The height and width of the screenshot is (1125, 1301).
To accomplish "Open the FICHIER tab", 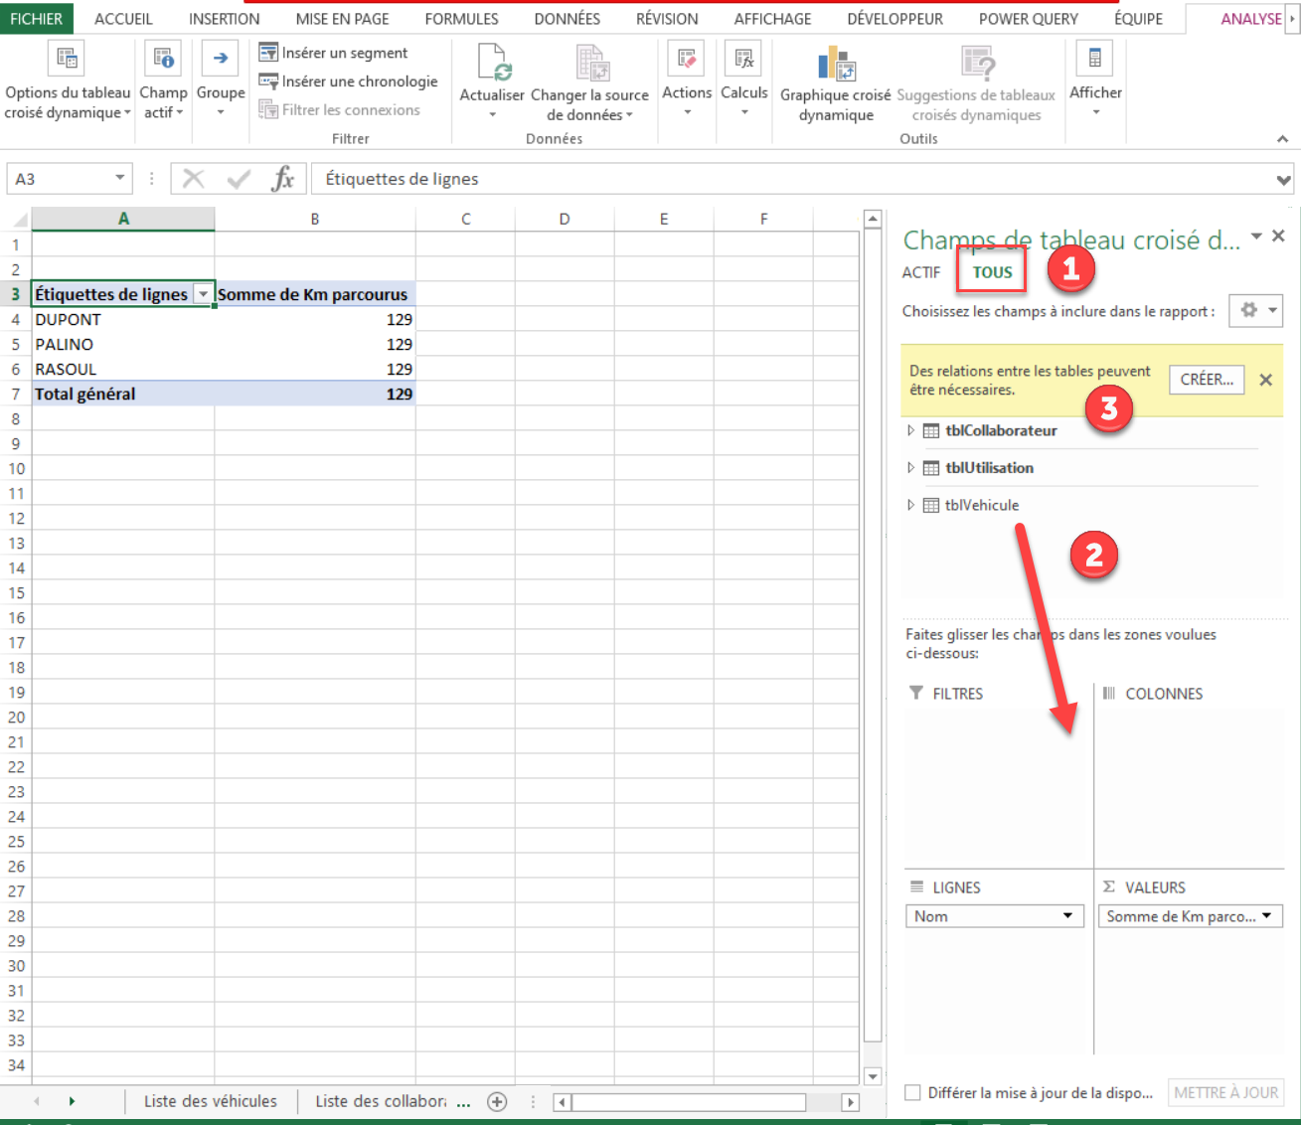I will point(36,19).
